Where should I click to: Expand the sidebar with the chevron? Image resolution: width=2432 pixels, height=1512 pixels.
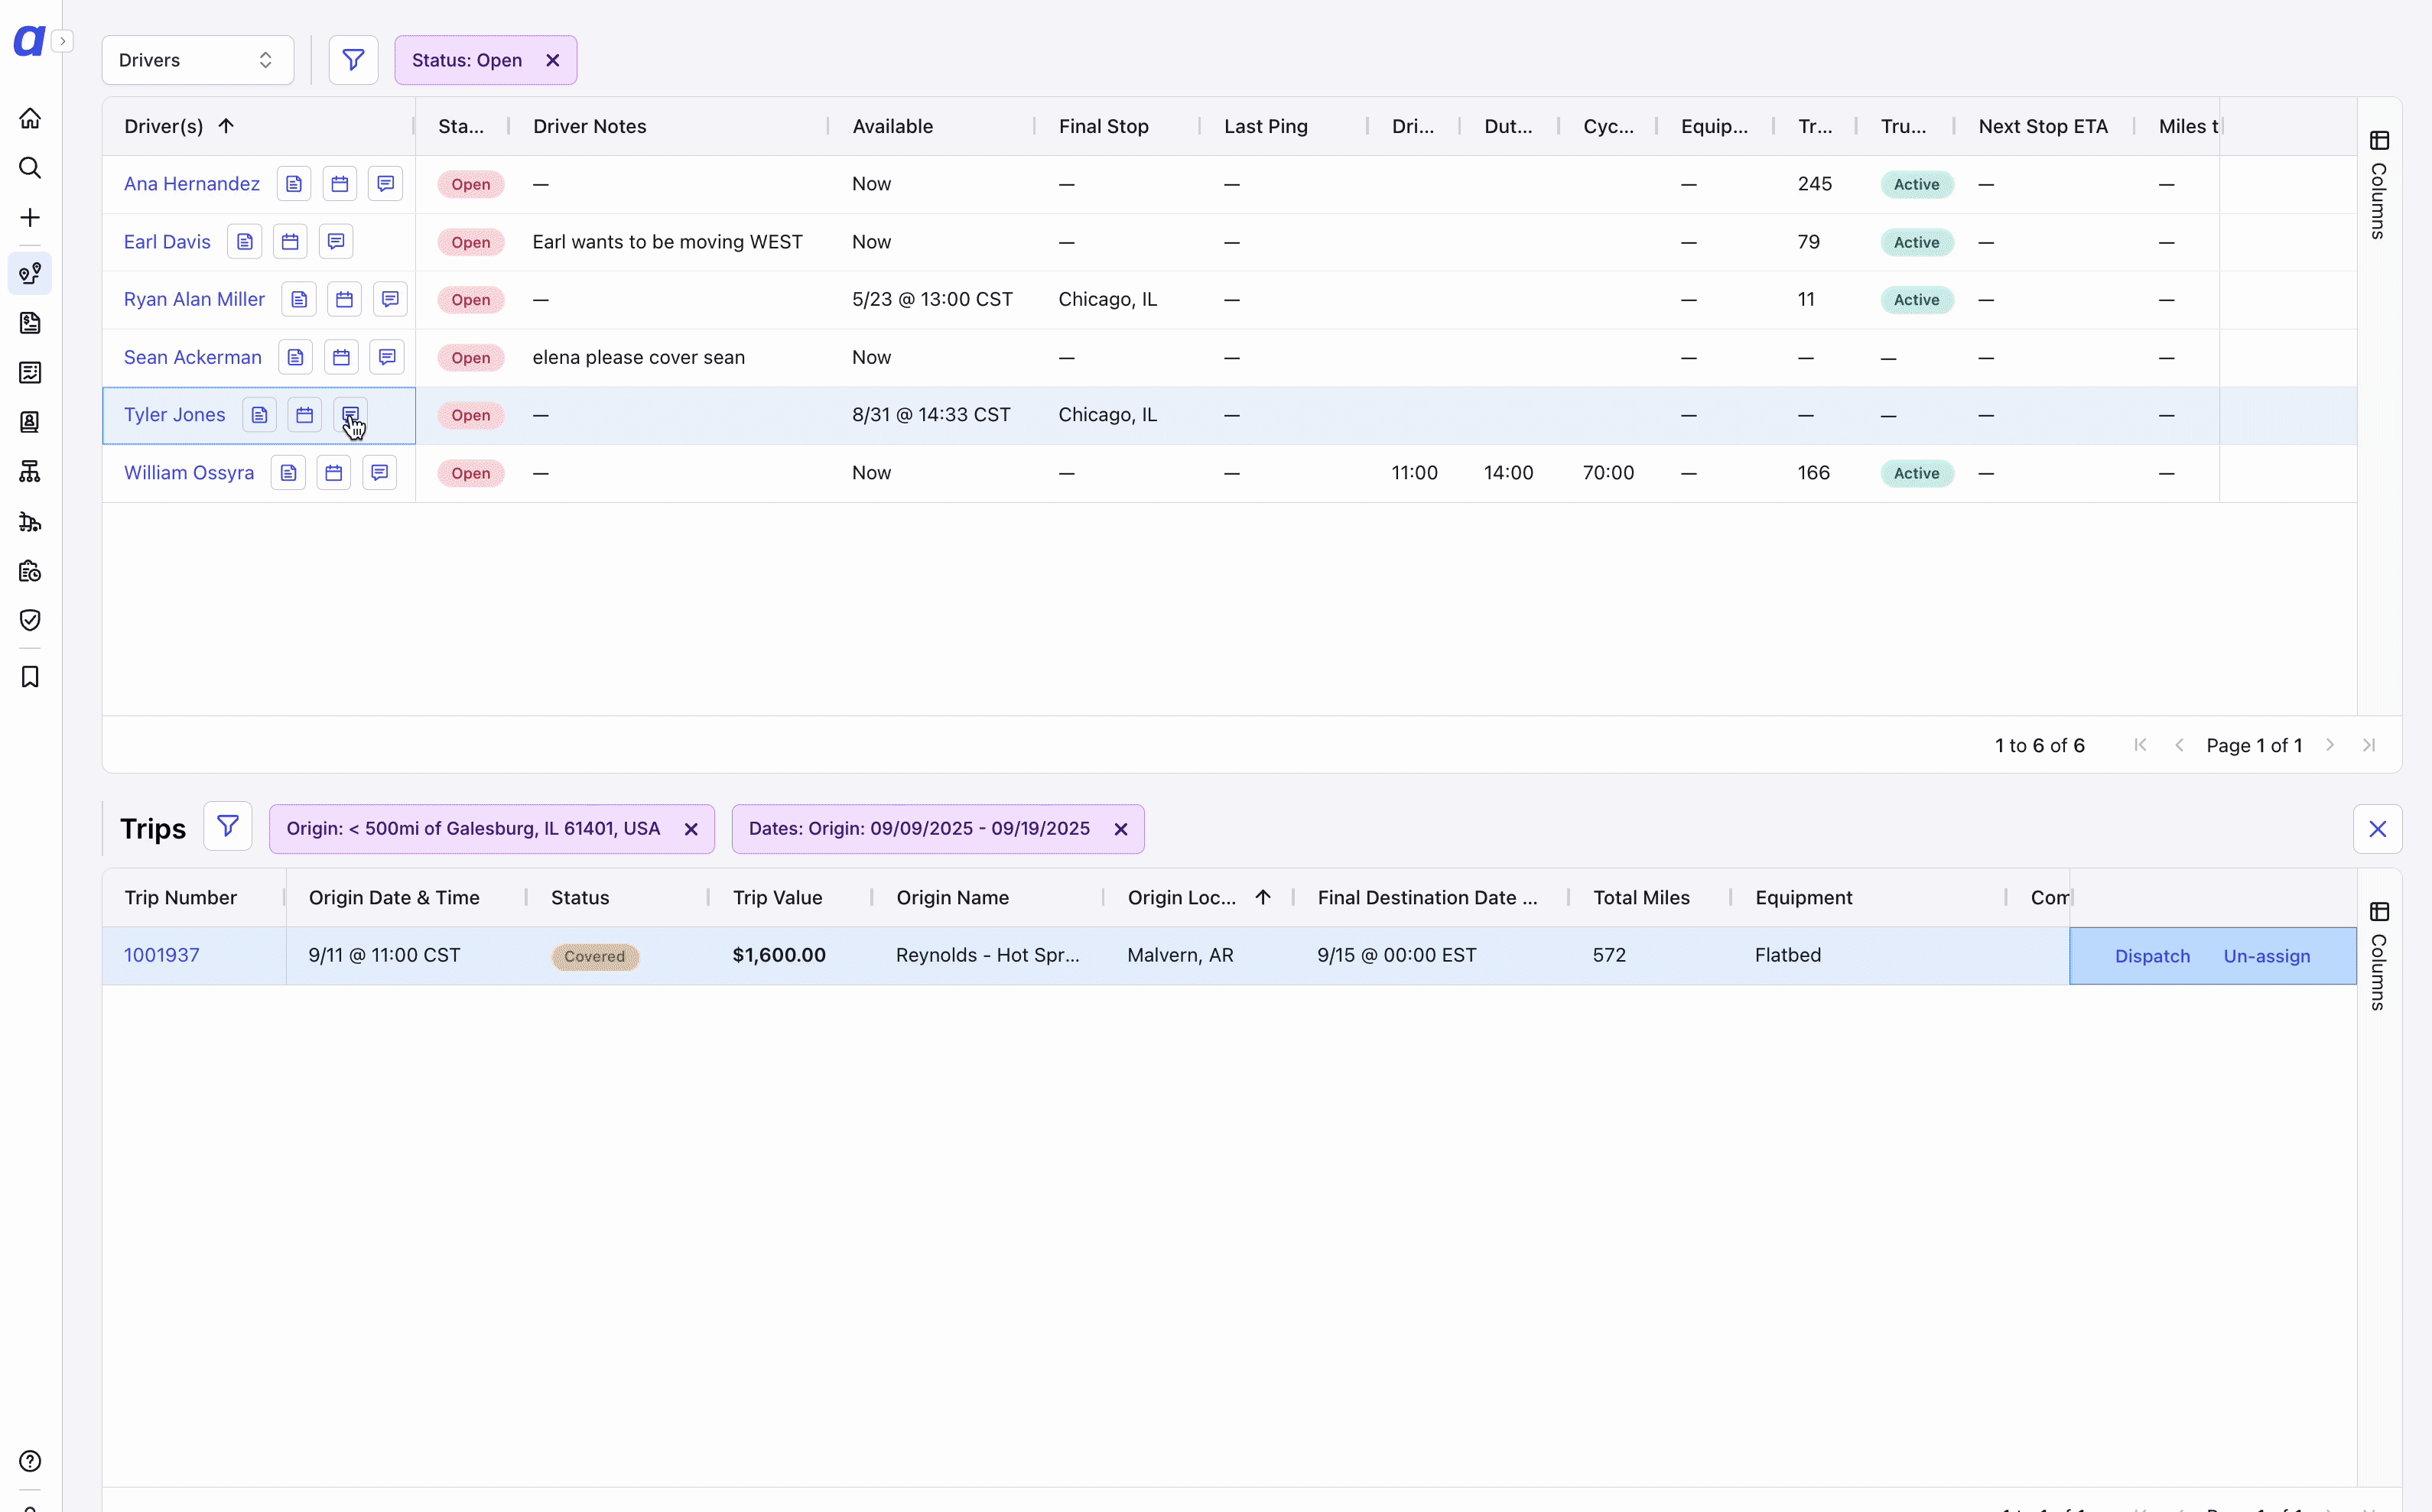(62, 41)
